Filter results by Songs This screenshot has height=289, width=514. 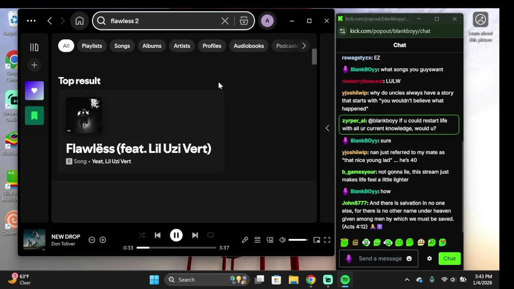[x=122, y=46]
